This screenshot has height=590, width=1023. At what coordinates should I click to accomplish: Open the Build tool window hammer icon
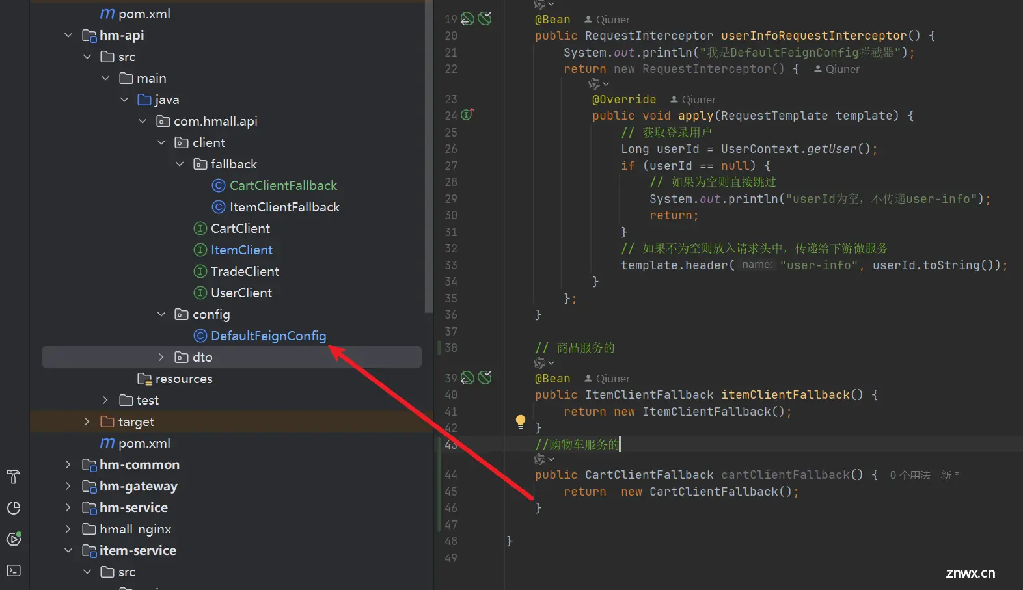tap(14, 477)
